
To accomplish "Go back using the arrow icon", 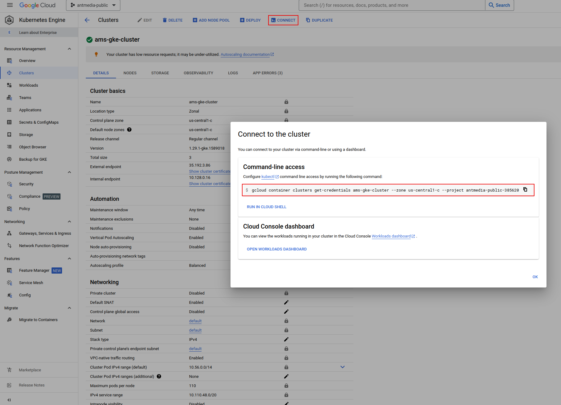I will [87, 20].
